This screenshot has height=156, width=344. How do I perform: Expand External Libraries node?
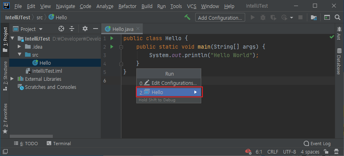(12, 79)
